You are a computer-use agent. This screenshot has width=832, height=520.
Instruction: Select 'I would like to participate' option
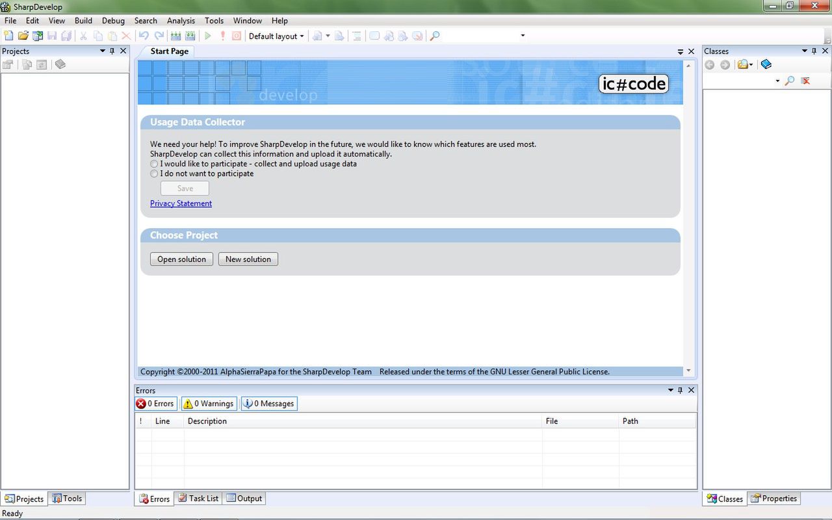154,164
